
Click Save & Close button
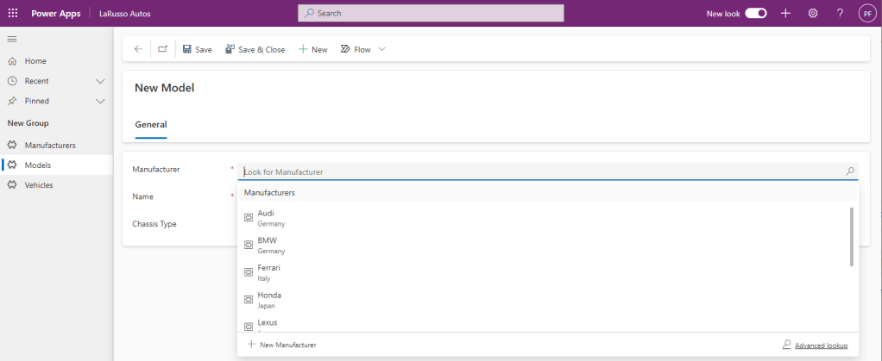[255, 49]
